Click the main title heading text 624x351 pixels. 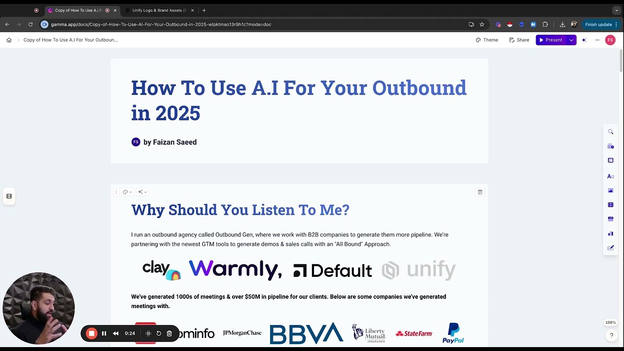pos(299,100)
